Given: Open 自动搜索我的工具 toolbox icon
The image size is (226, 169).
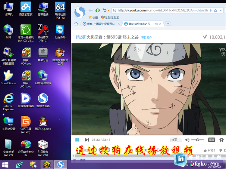Looking at the screenshot, I should click(x=60, y=56).
